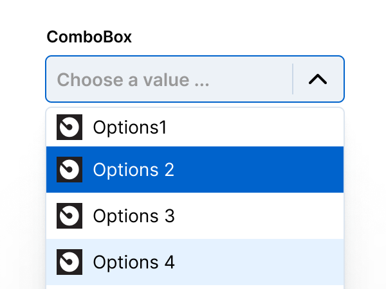Click the divider beside the chevron button
This screenshot has height=289, width=386.
tap(293, 79)
